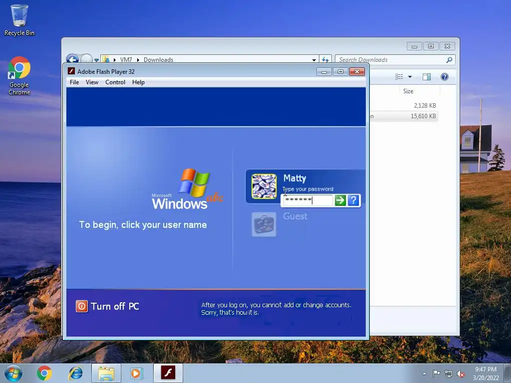511x383 pixels.
Task: Close the Adobe Flash Player window
Action: click(x=357, y=72)
